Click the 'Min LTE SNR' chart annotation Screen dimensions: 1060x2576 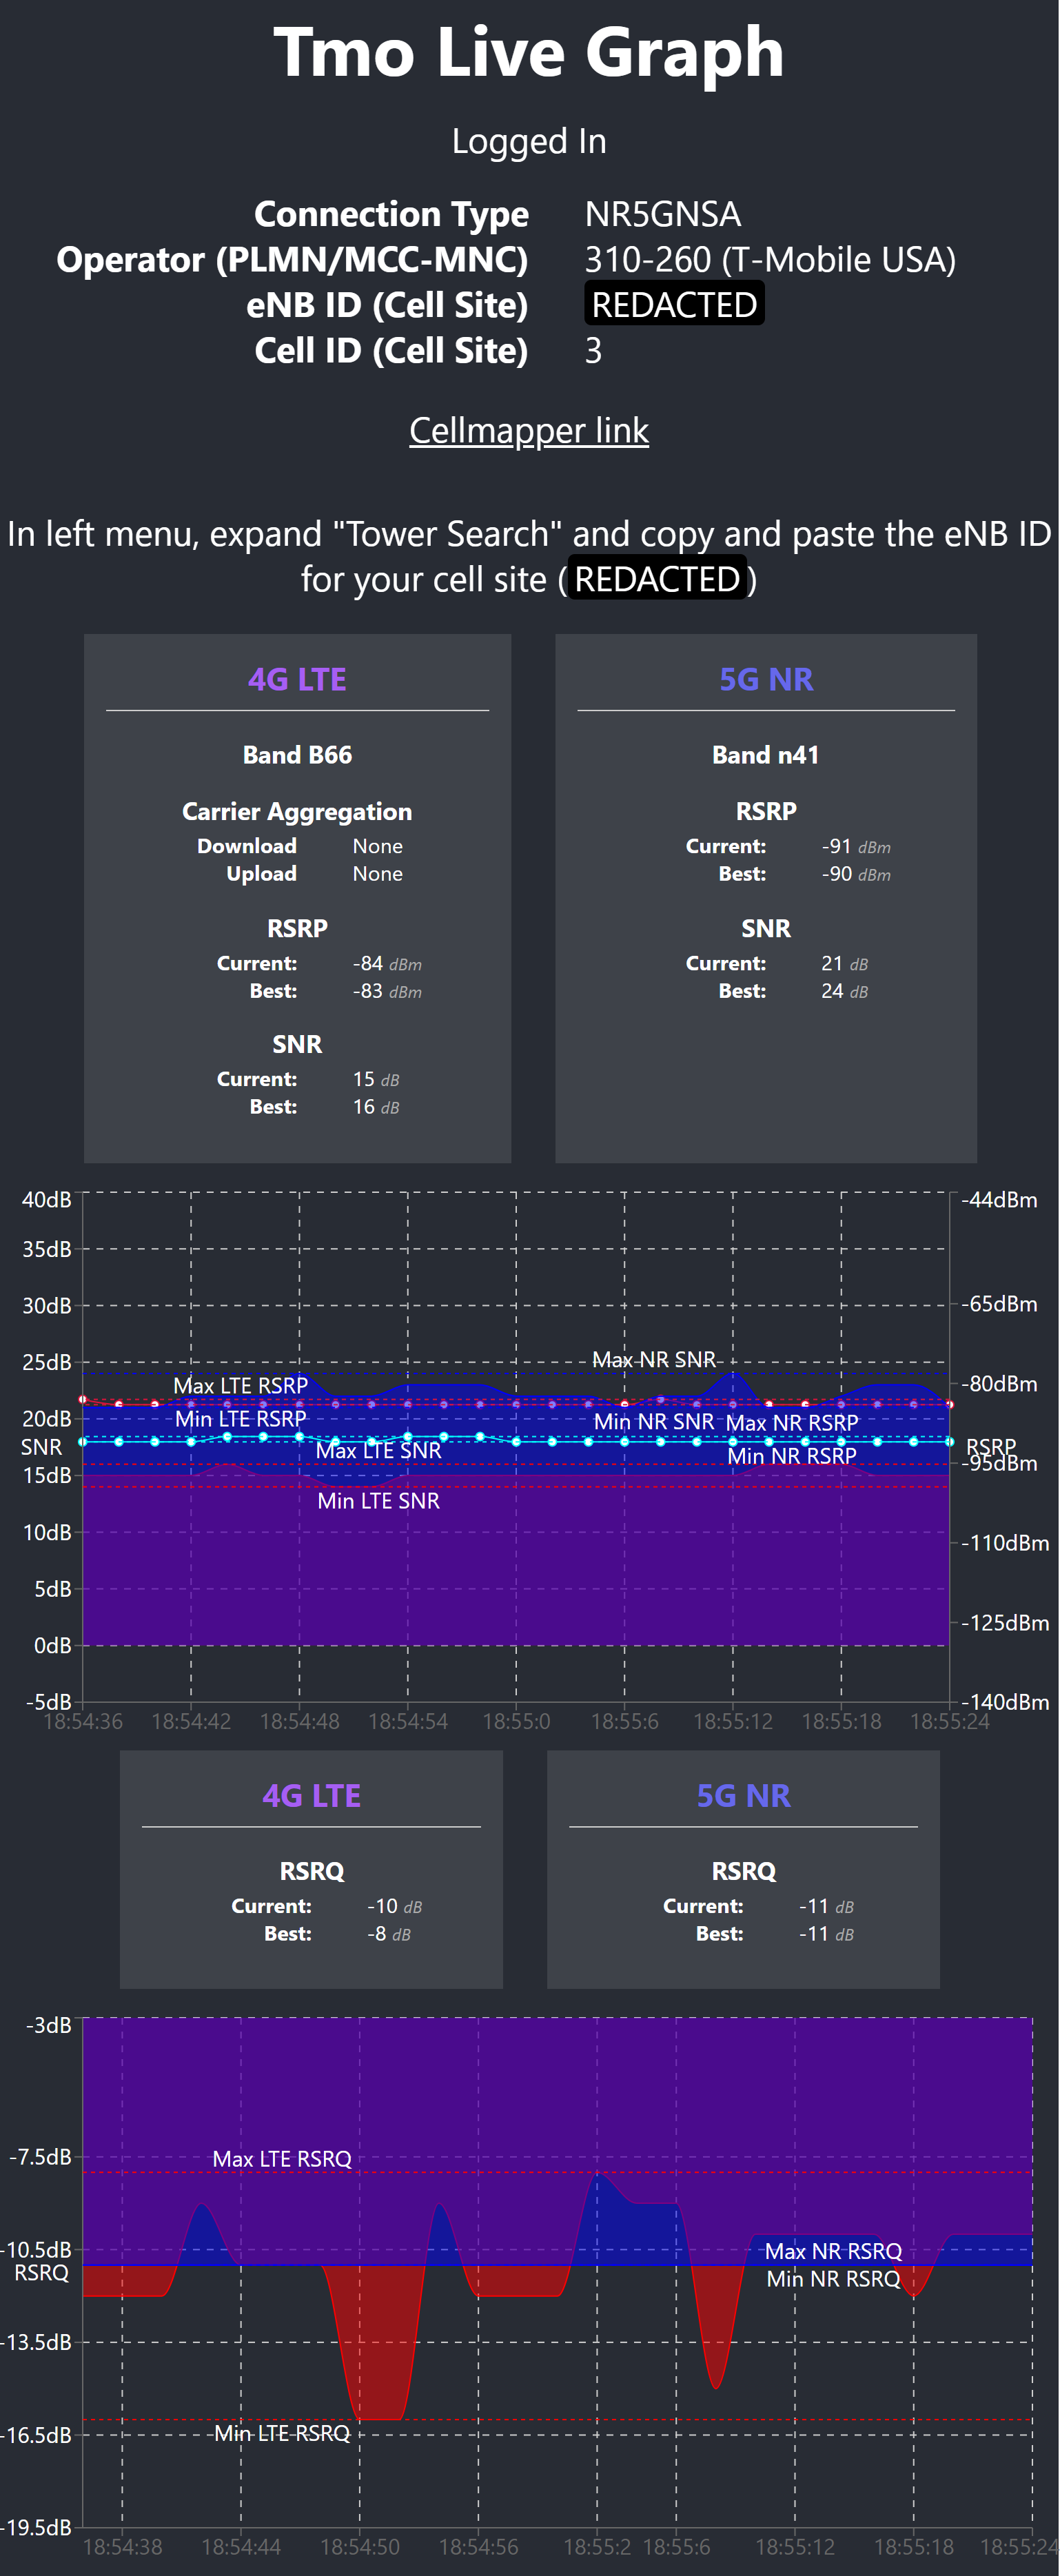(x=379, y=1501)
